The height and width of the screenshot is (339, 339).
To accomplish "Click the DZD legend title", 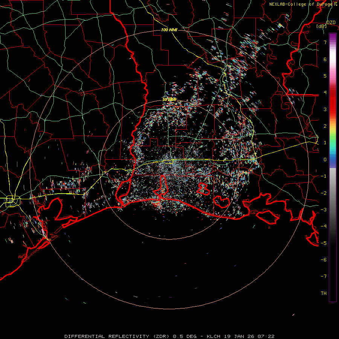I will point(331,23).
